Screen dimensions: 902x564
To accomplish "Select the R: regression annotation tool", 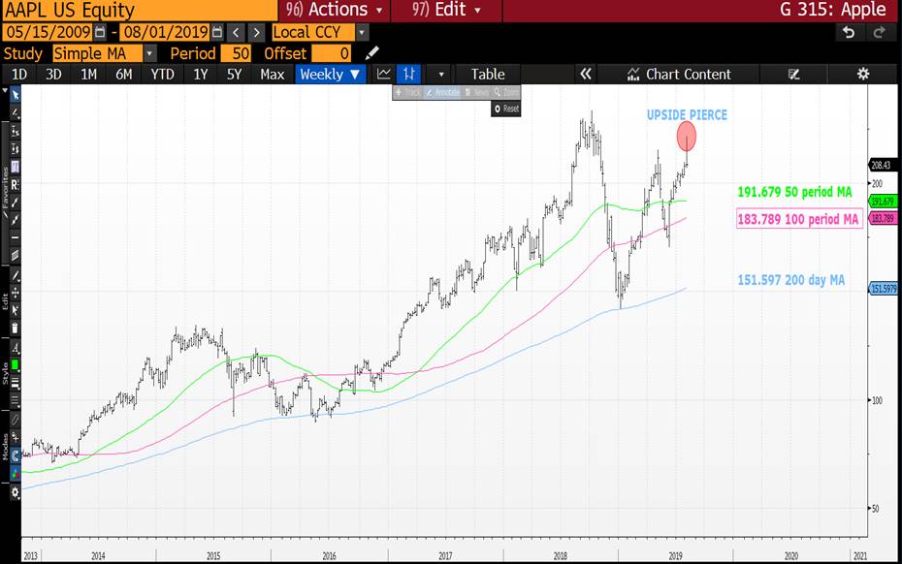I will [15, 184].
